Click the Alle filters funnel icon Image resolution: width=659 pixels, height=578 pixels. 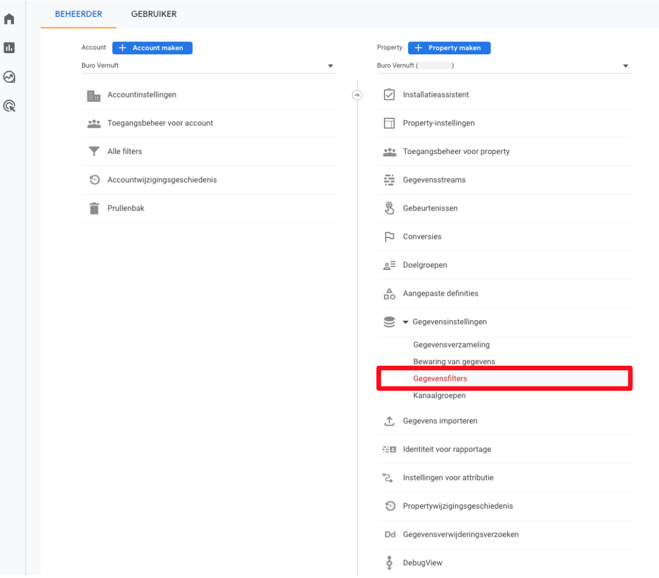94,152
